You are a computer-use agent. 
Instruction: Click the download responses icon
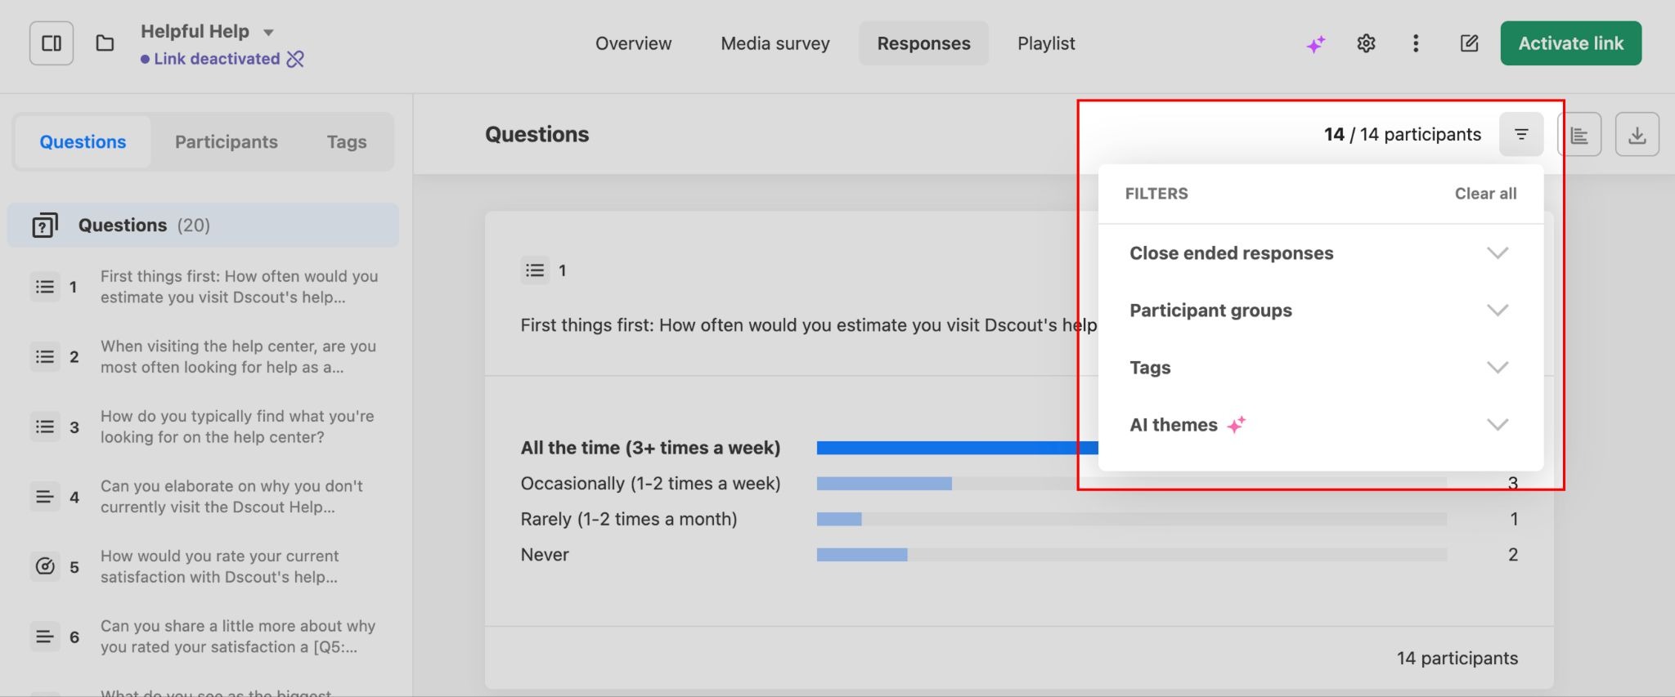tap(1637, 135)
